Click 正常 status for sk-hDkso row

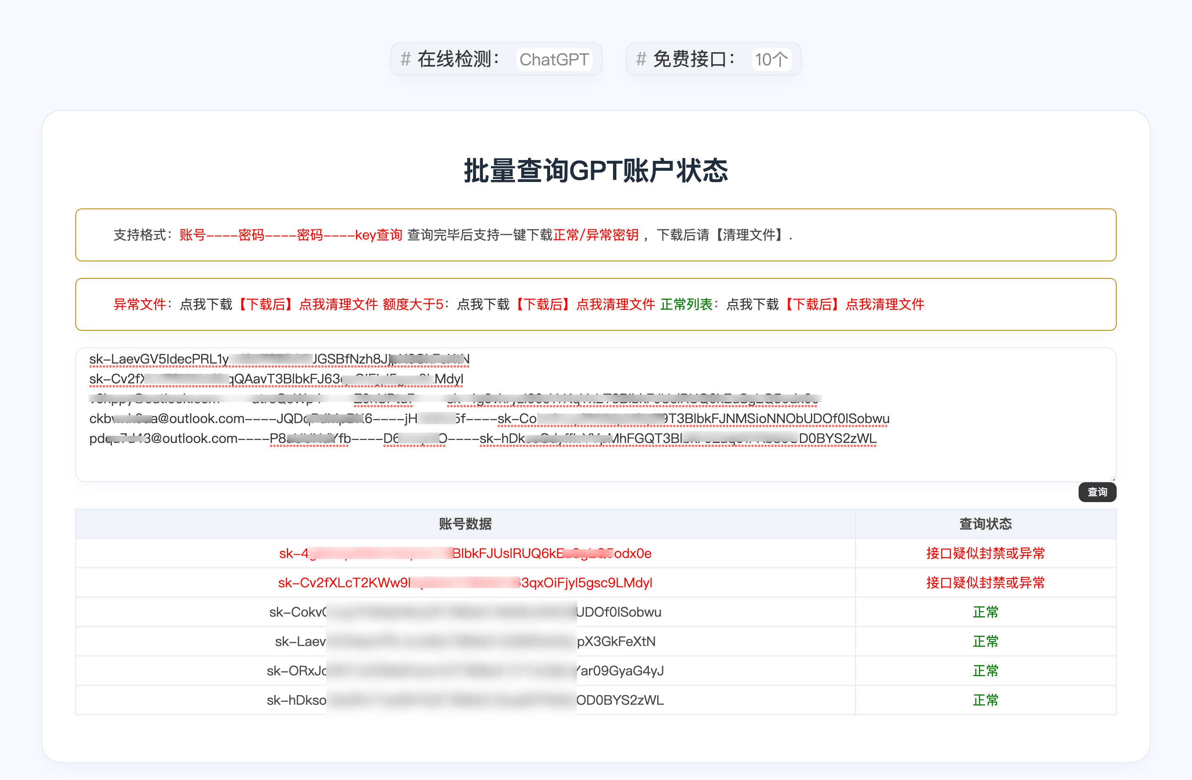click(985, 700)
